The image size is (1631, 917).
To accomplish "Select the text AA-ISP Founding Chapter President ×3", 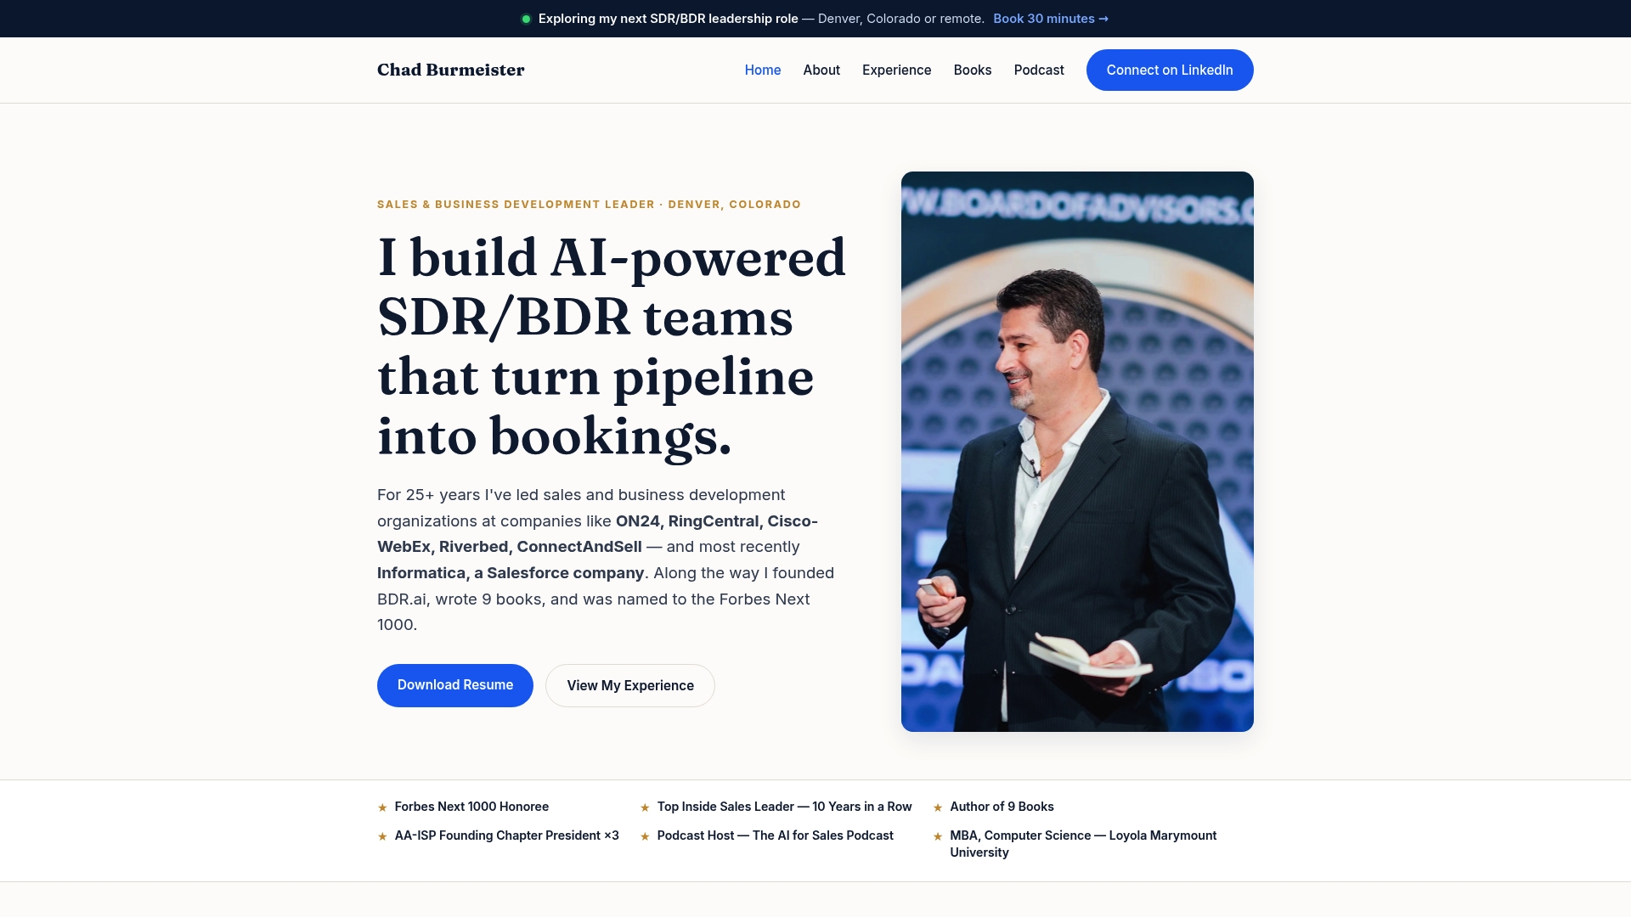I will pos(506,835).
